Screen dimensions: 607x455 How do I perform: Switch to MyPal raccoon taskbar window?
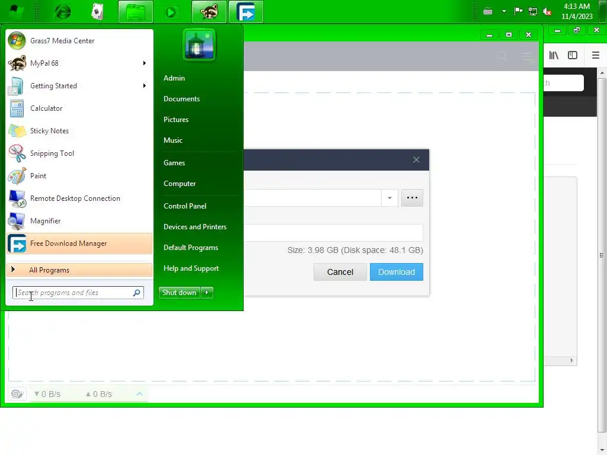pyautogui.click(x=209, y=12)
